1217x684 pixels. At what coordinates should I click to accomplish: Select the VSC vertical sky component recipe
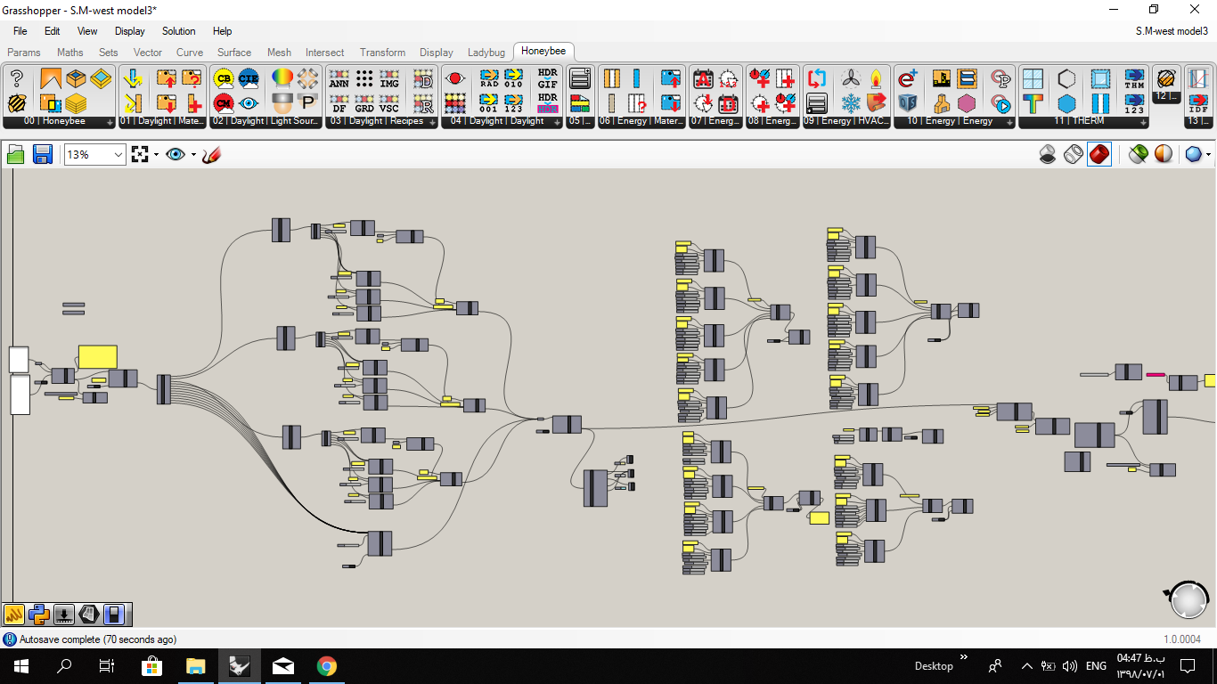click(389, 103)
